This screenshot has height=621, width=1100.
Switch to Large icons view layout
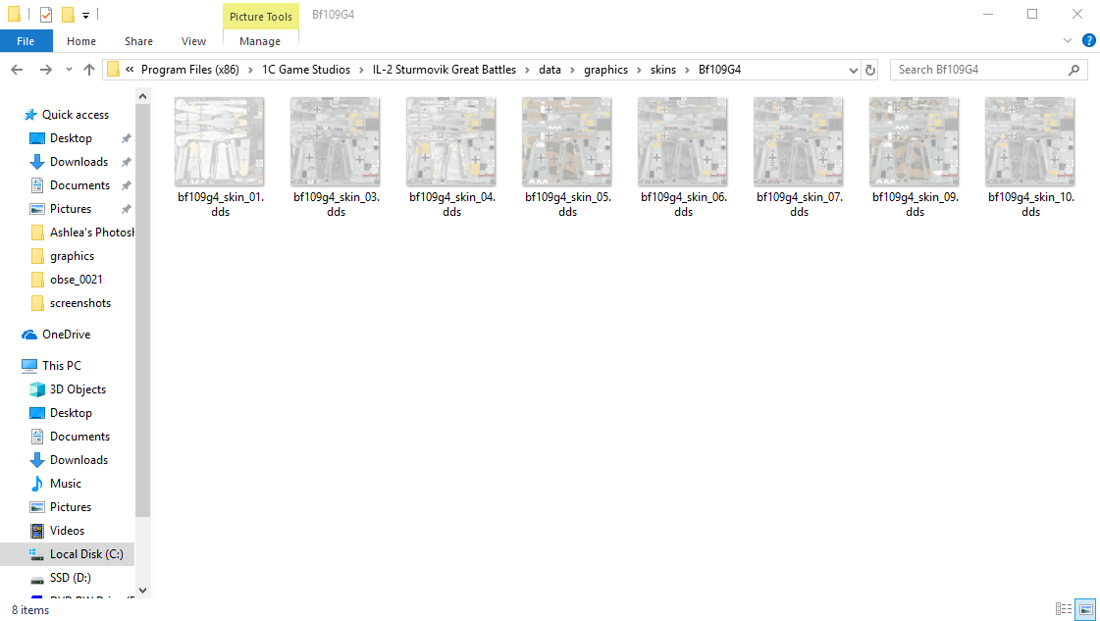[x=1086, y=609]
